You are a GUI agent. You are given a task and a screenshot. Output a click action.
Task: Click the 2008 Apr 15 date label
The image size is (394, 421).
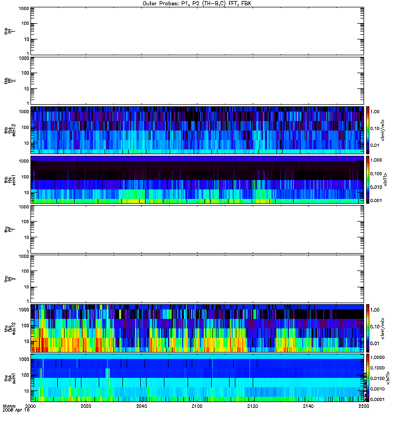[16, 410]
